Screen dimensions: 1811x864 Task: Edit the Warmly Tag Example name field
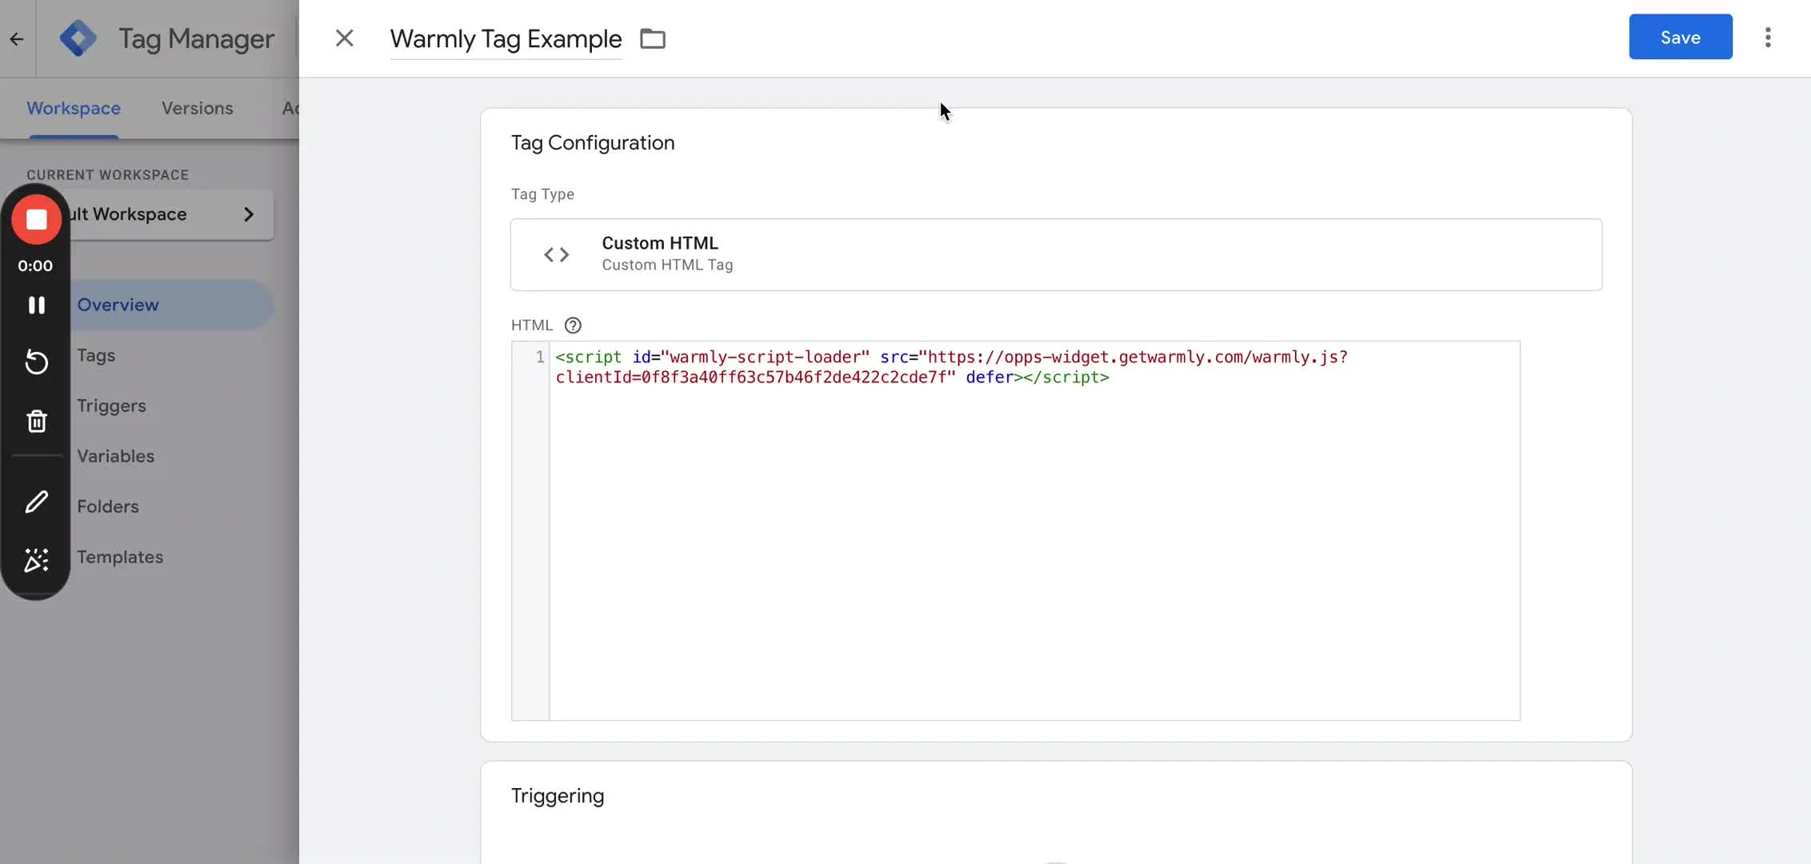click(506, 38)
